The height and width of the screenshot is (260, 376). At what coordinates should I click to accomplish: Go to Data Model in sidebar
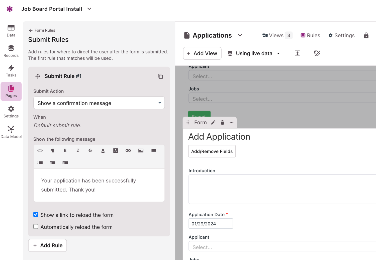point(11,132)
